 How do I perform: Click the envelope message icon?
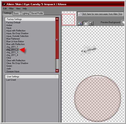[x=79, y=14]
